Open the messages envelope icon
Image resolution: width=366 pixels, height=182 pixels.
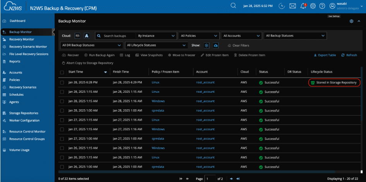click(x=293, y=6)
